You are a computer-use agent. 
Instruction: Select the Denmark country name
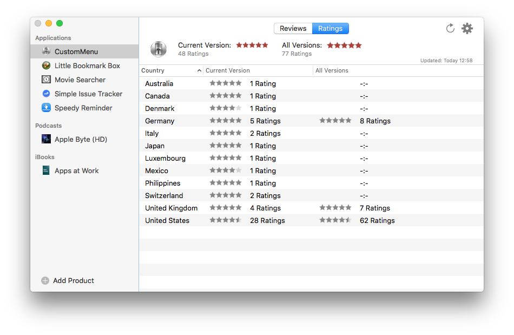[x=160, y=108]
